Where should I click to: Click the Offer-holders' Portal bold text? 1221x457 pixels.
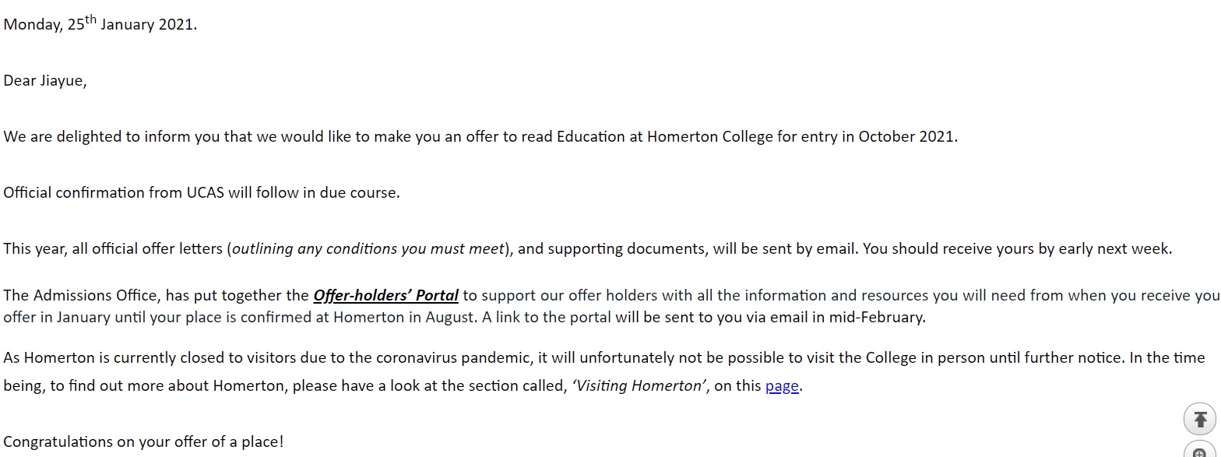coord(385,296)
